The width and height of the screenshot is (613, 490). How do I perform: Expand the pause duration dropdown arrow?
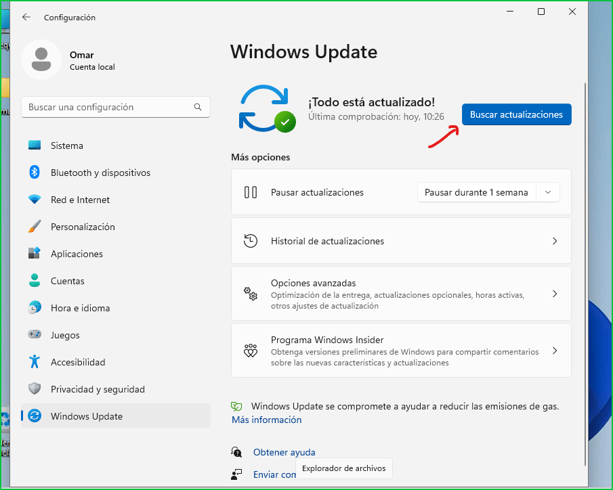coord(548,192)
